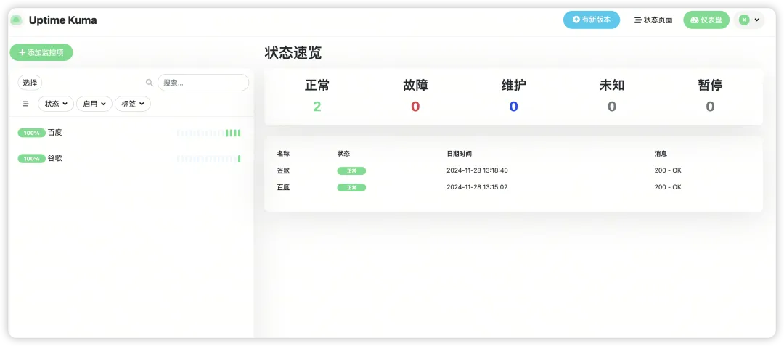This screenshot has width=784, height=346.
Task: Open 百度 in the events table
Action: pos(284,187)
